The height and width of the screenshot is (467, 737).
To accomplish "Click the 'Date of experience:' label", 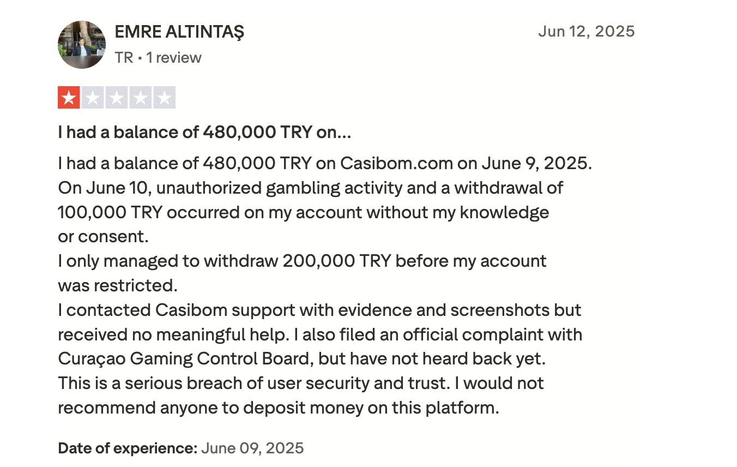I will [128, 448].
